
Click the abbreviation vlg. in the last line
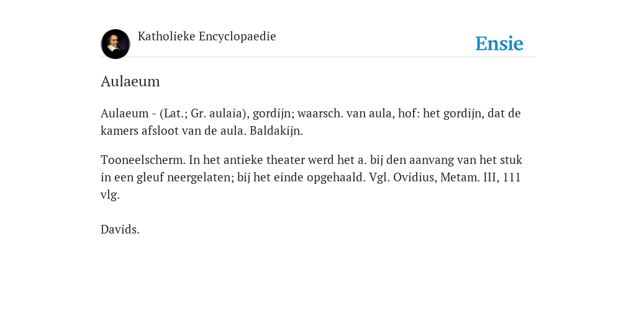pyautogui.click(x=110, y=195)
